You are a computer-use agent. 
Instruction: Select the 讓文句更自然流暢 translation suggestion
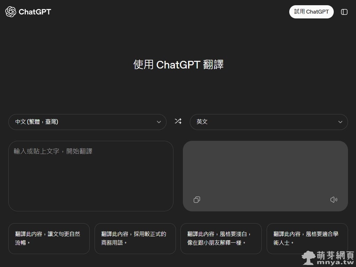tap(49, 238)
